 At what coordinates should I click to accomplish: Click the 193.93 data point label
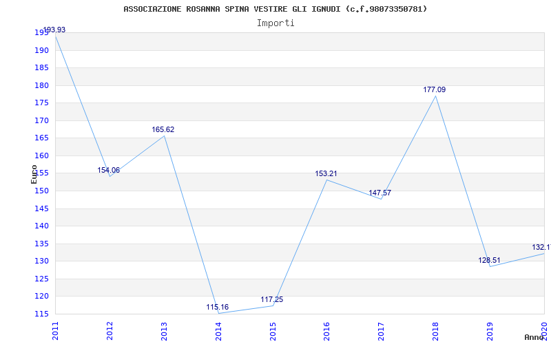pyautogui.click(x=54, y=30)
